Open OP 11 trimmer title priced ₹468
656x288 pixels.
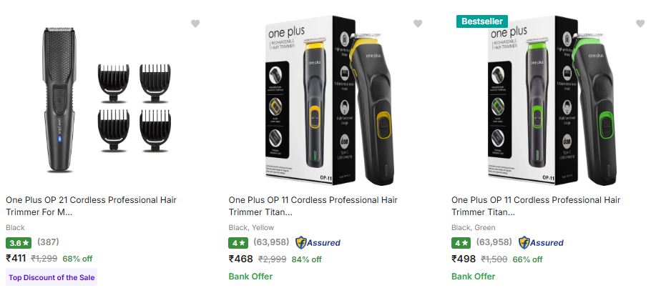(313, 206)
